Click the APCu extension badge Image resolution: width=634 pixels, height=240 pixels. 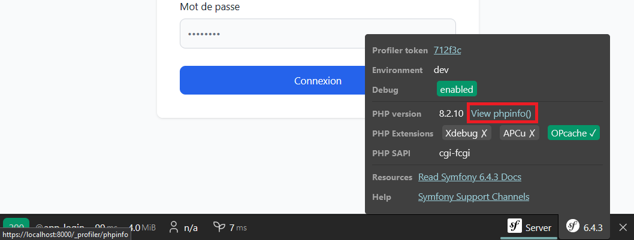(x=520, y=133)
